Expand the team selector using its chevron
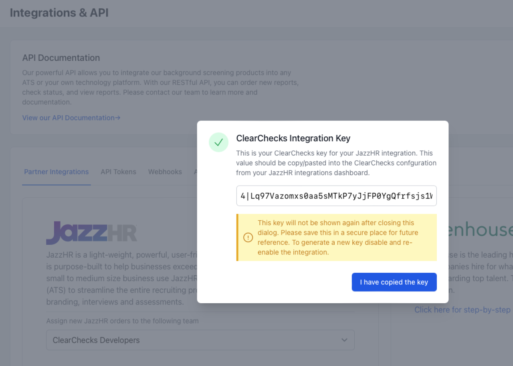The width and height of the screenshot is (513, 366). [x=344, y=340]
